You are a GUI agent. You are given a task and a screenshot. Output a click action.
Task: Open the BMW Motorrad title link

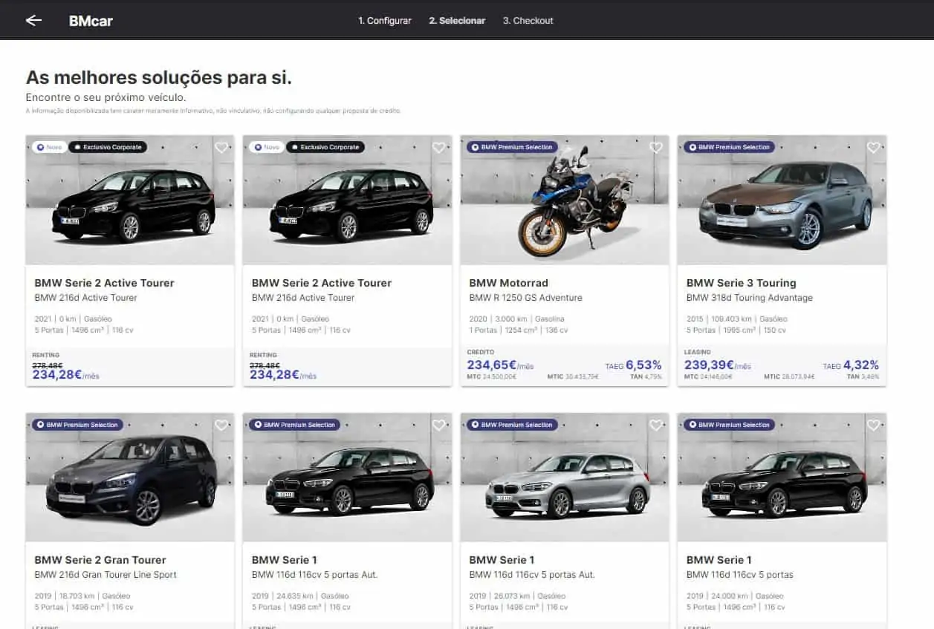[x=508, y=283]
